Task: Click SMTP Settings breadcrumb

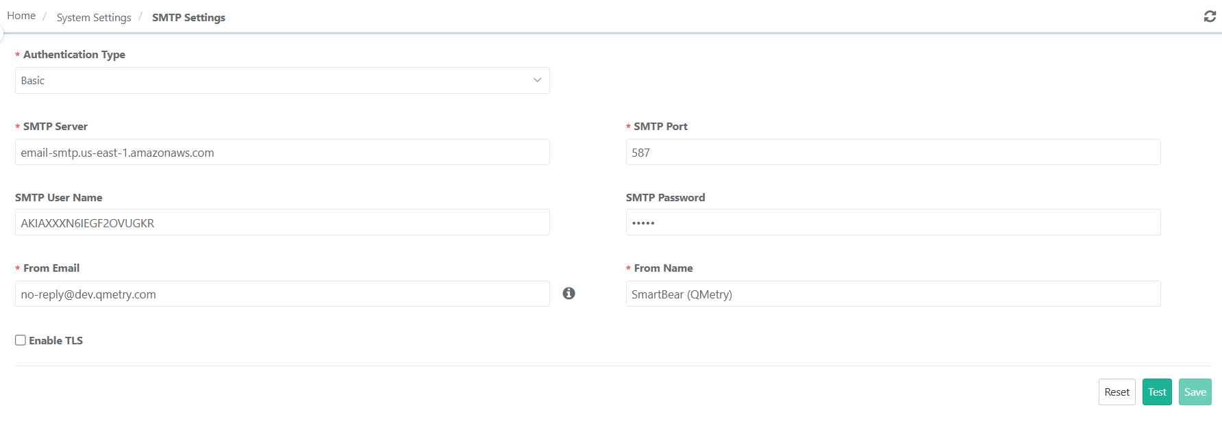Action: click(x=188, y=17)
